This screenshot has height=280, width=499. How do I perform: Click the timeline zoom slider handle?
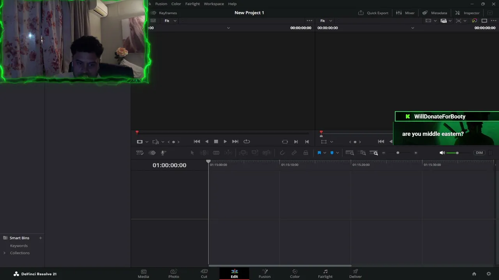tap(398, 153)
